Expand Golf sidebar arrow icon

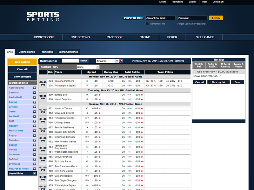tap(35, 121)
